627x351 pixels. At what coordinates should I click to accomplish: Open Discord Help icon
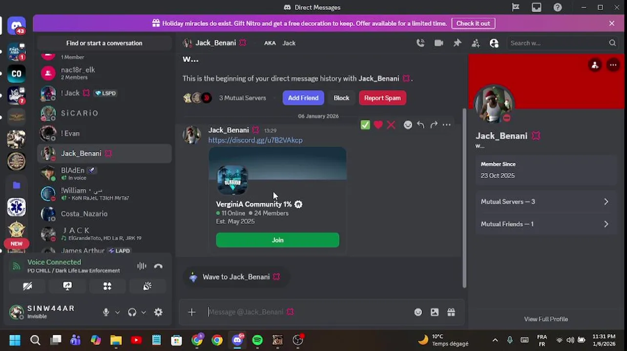pyautogui.click(x=558, y=7)
